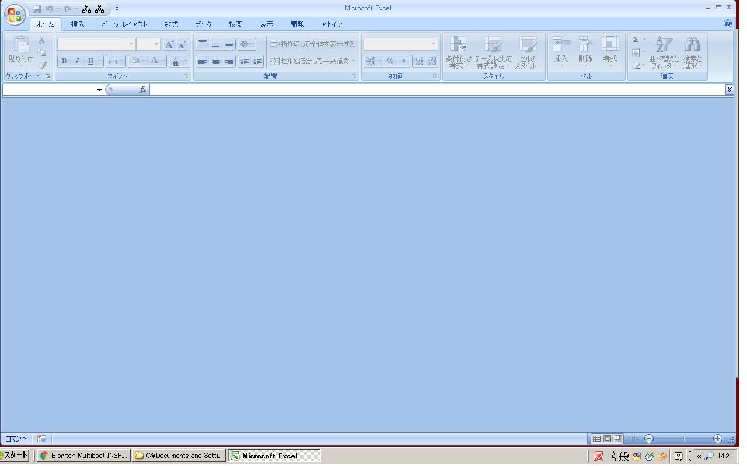Open the 校閲 (Review) tab
This screenshot has height=466, width=747.
click(235, 24)
